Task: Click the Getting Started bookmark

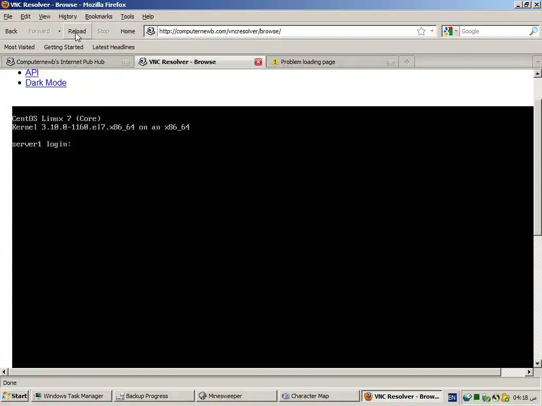Action: tap(64, 47)
